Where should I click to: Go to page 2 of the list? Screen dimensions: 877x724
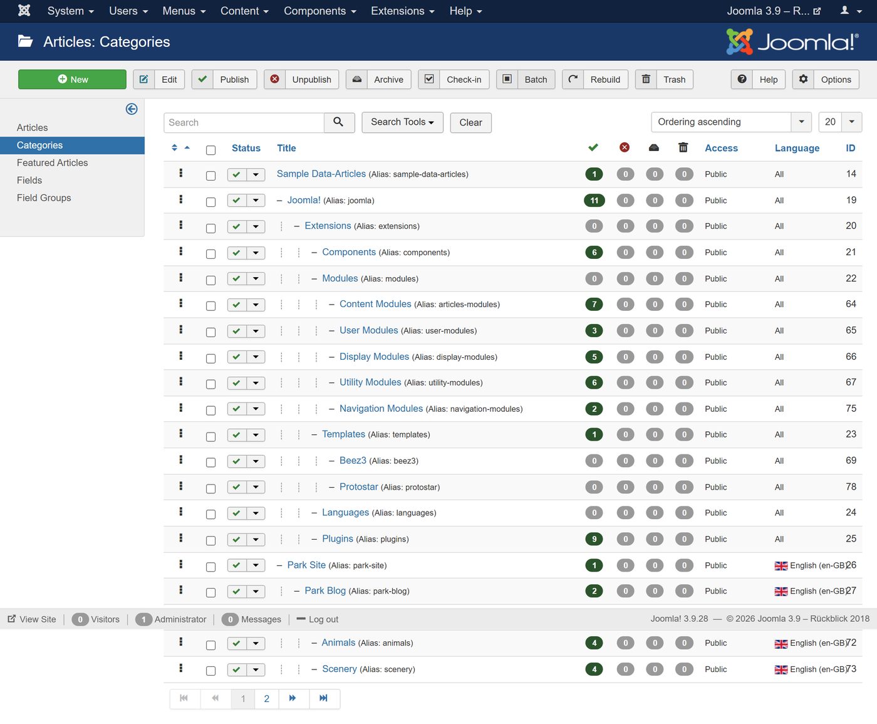coord(266,698)
